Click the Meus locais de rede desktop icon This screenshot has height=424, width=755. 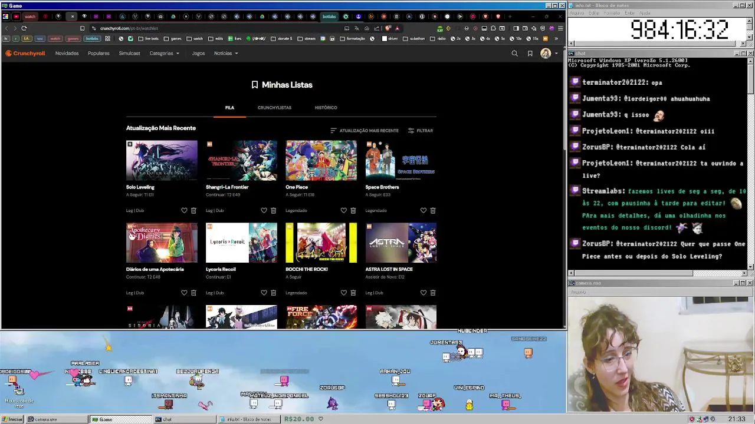pos(19,395)
